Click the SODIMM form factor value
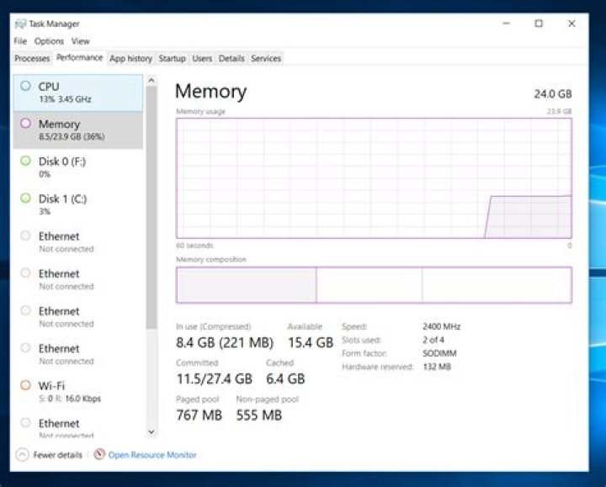 pyautogui.click(x=439, y=353)
